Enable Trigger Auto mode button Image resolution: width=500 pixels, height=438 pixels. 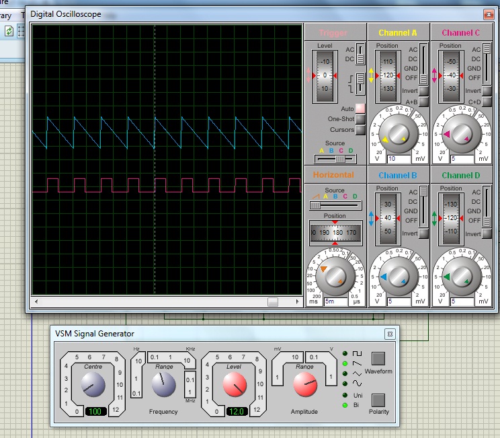click(360, 108)
